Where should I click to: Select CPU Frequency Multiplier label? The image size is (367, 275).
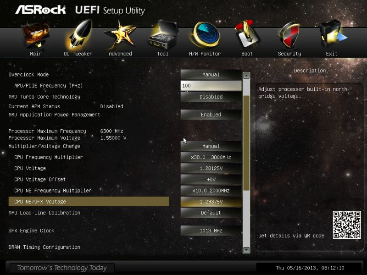click(x=49, y=157)
